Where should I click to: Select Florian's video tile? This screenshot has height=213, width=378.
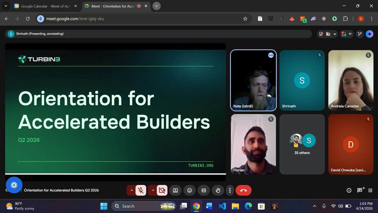[254, 144]
